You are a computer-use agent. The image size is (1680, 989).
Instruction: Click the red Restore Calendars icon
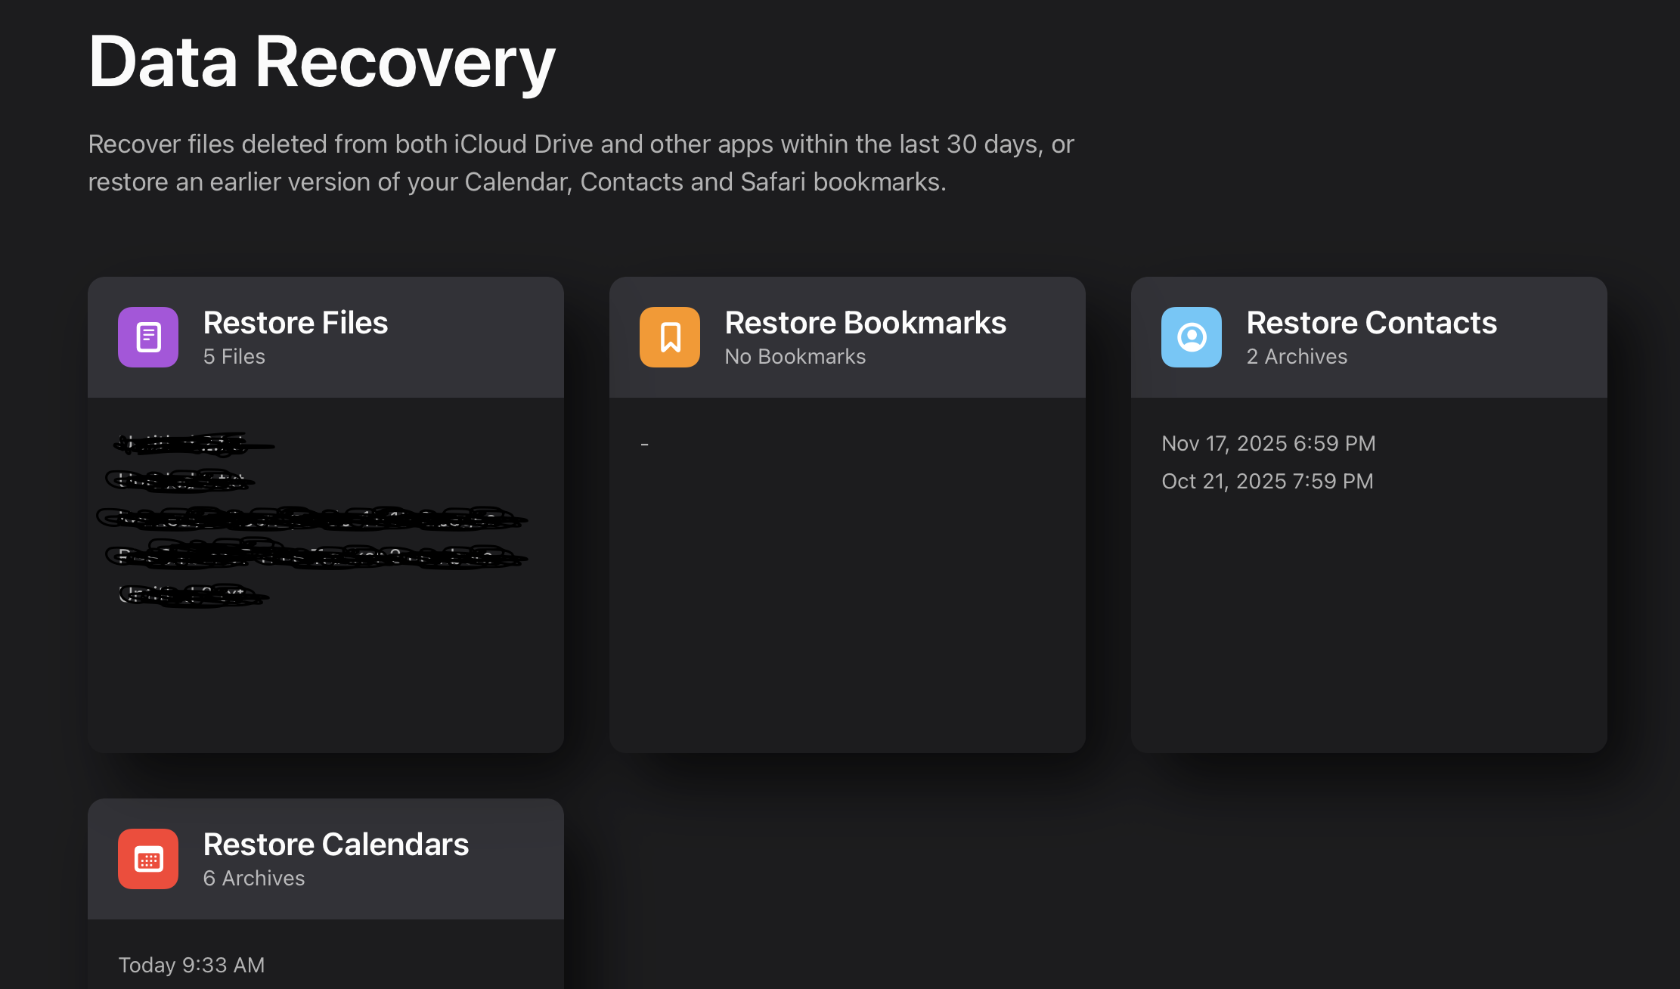(x=147, y=859)
